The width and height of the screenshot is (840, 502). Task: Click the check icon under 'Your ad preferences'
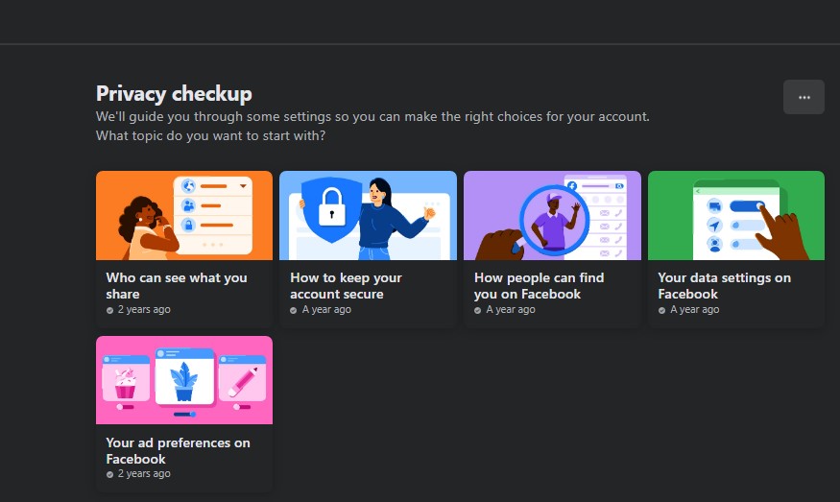click(110, 474)
